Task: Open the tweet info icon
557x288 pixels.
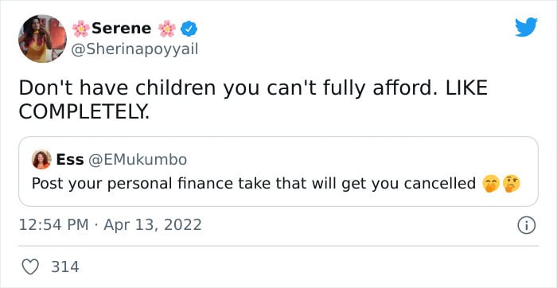Action: (x=526, y=225)
